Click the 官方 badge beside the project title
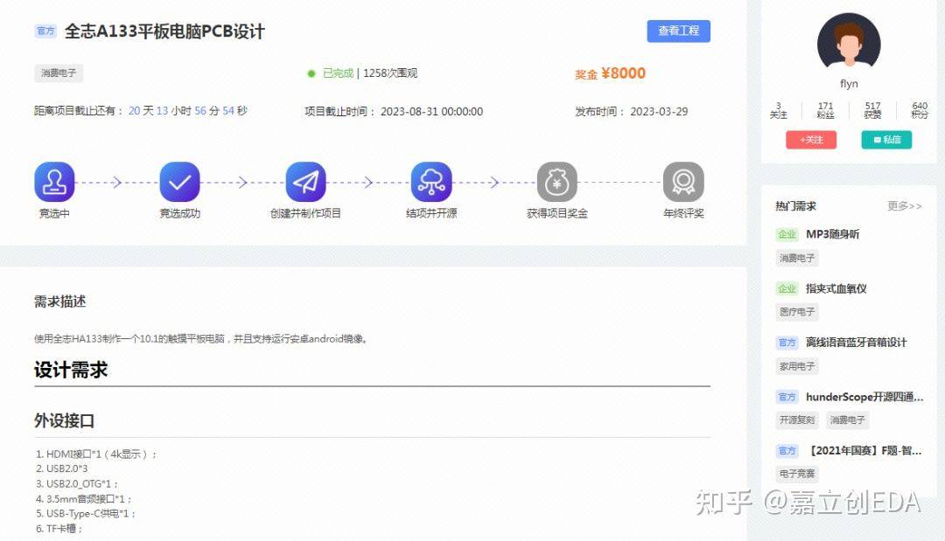 [x=45, y=31]
